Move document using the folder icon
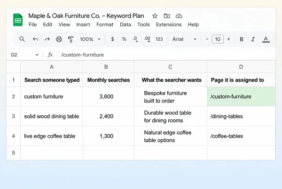This screenshot has height=189, width=282. 167,16
